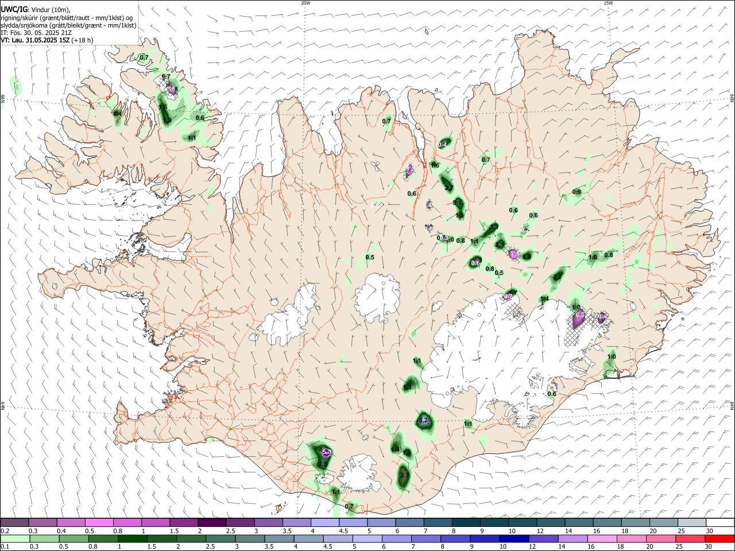This screenshot has width=735, height=551.
Task: Click the 'IT: Fös. 30. 05. 2025 21Z' line
Action: pyautogui.click(x=36, y=33)
